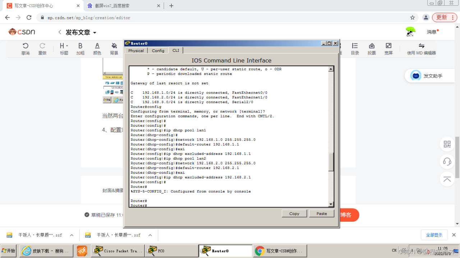Expand the first download item chevron
The width and height of the screenshot is (460, 258).
(72, 235)
